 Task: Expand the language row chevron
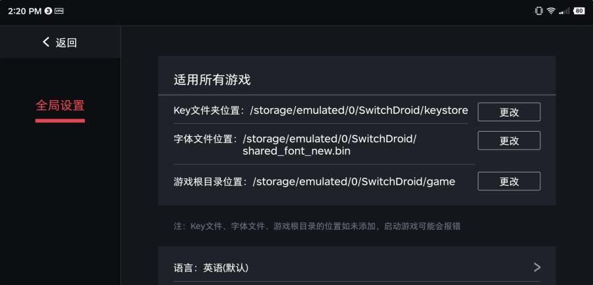point(537,267)
